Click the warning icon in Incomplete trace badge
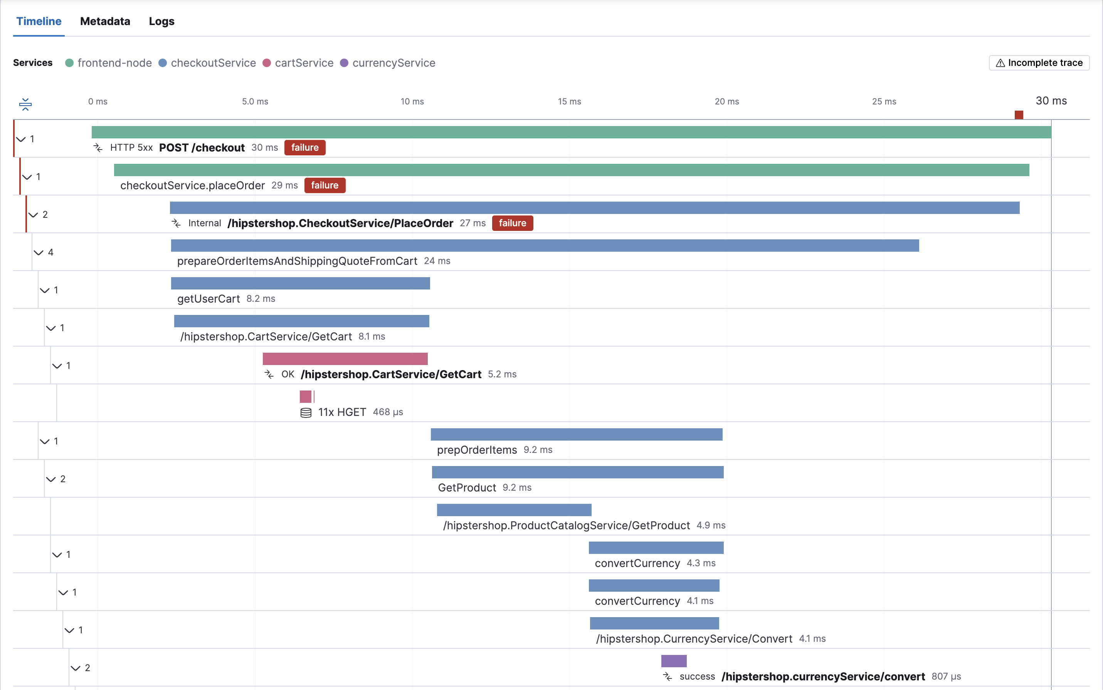This screenshot has width=1103, height=690. coord(1000,63)
